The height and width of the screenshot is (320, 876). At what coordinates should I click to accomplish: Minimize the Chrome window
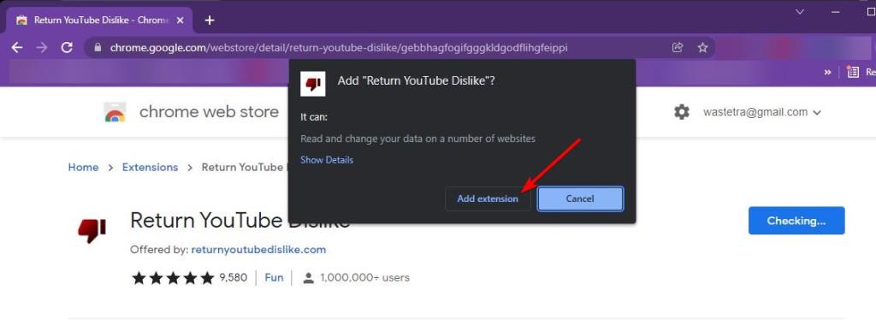(x=836, y=12)
